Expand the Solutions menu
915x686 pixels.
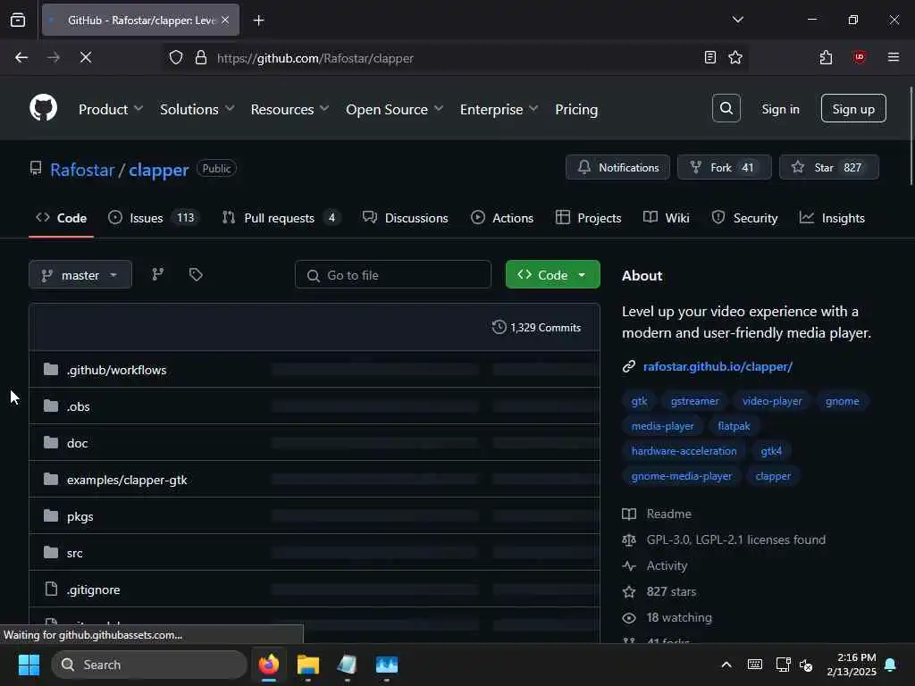pyautogui.click(x=197, y=109)
